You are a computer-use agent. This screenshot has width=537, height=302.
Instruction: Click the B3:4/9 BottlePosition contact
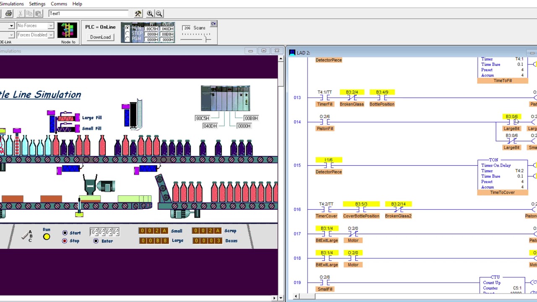382,98
